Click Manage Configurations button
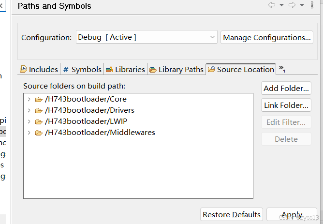Viewport: 323px width, 224px height. point(267,37)
